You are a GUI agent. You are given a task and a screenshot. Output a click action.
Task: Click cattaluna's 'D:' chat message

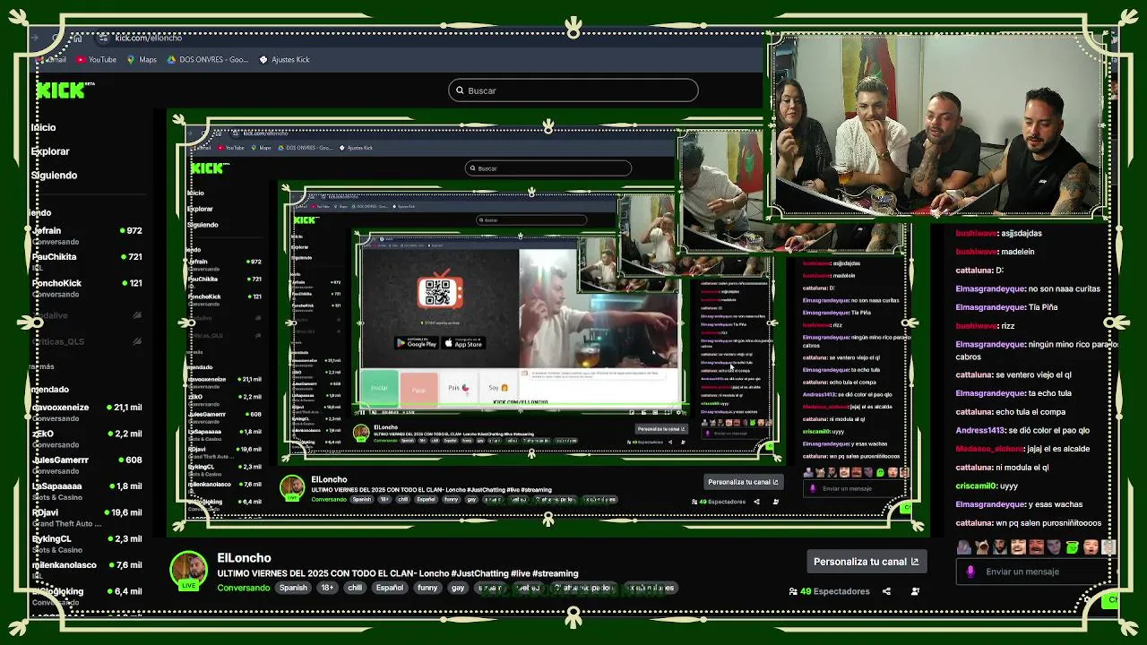pos(979,270)
